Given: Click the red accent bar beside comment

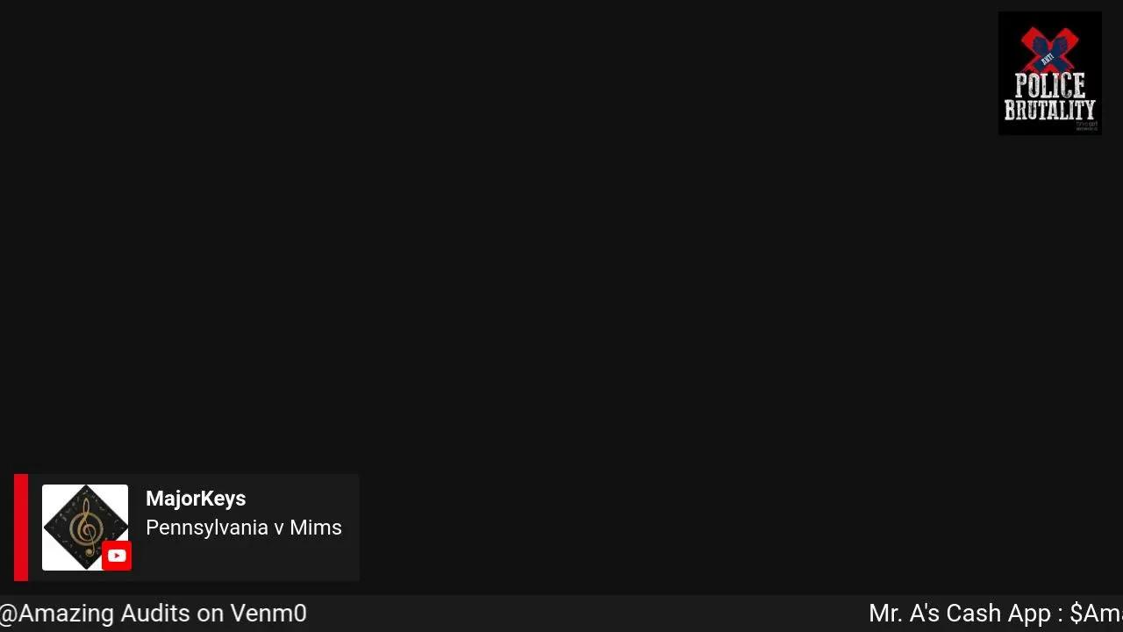Looking at the screenshot, I should (x=21, y=528).
